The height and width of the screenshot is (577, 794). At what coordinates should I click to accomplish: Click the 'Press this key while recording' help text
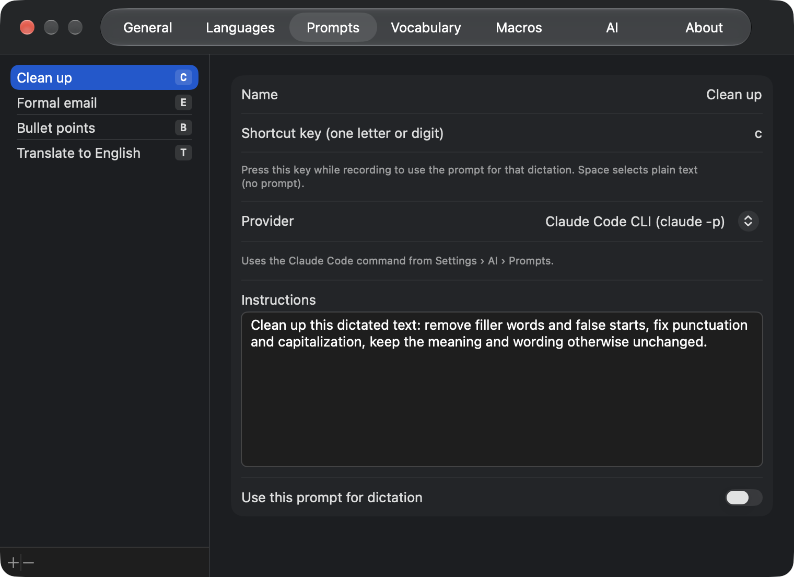click(470, 177)
